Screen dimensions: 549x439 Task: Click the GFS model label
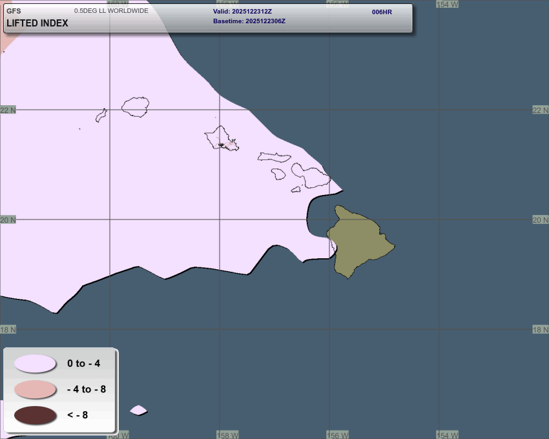click(x=14, y=11)
